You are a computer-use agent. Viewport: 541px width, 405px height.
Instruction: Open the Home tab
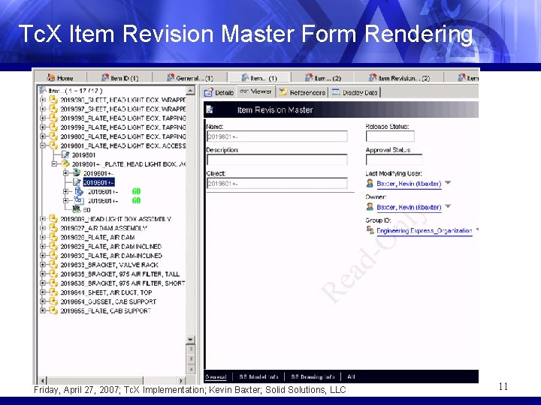pyautogui.click(x=61, y=78)
